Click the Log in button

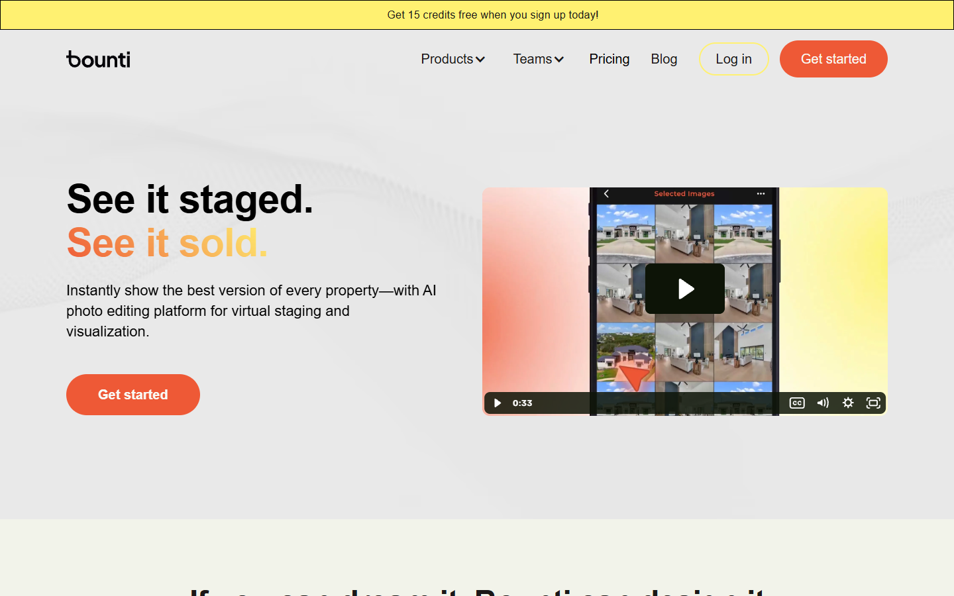point(733,59)
